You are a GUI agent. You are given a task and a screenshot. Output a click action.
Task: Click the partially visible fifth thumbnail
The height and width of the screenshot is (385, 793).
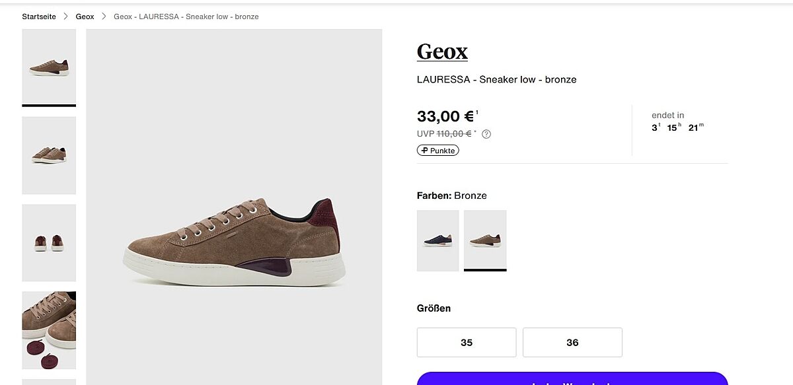click(x=49, y=381)
